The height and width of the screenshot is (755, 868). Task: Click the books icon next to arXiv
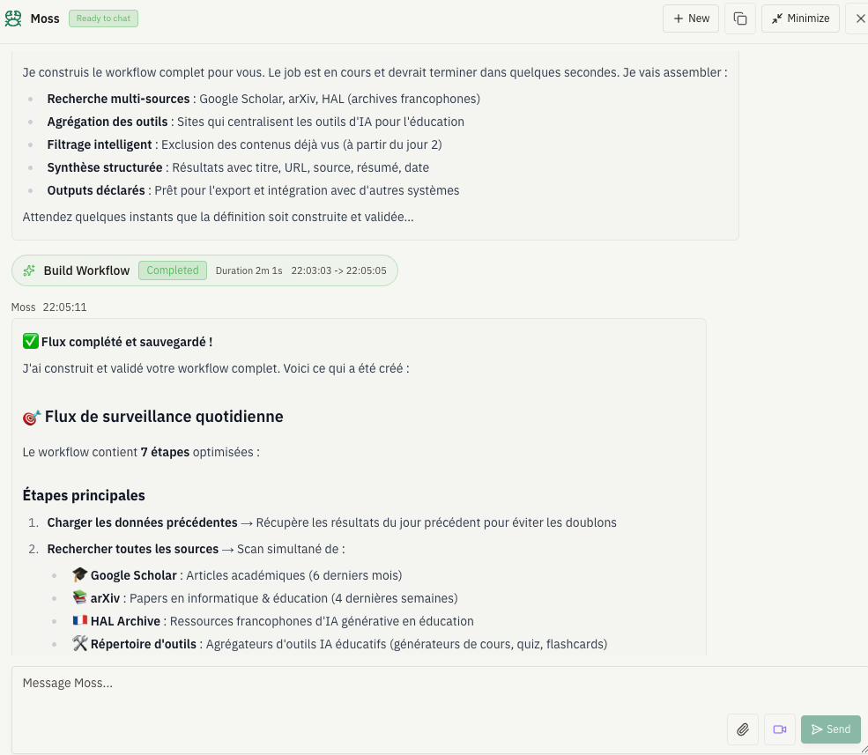tap(79, 598)
